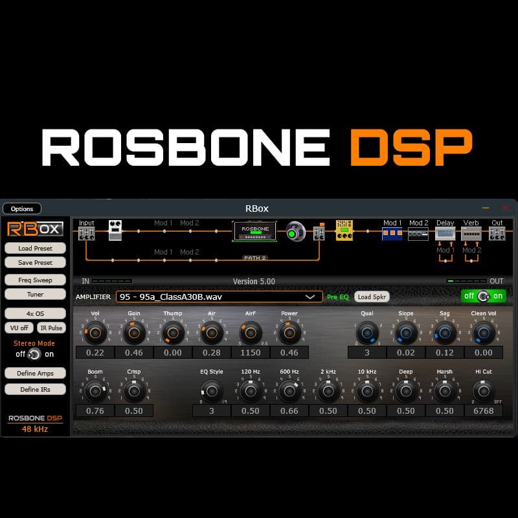Click the Deep knob

[406, 391]
